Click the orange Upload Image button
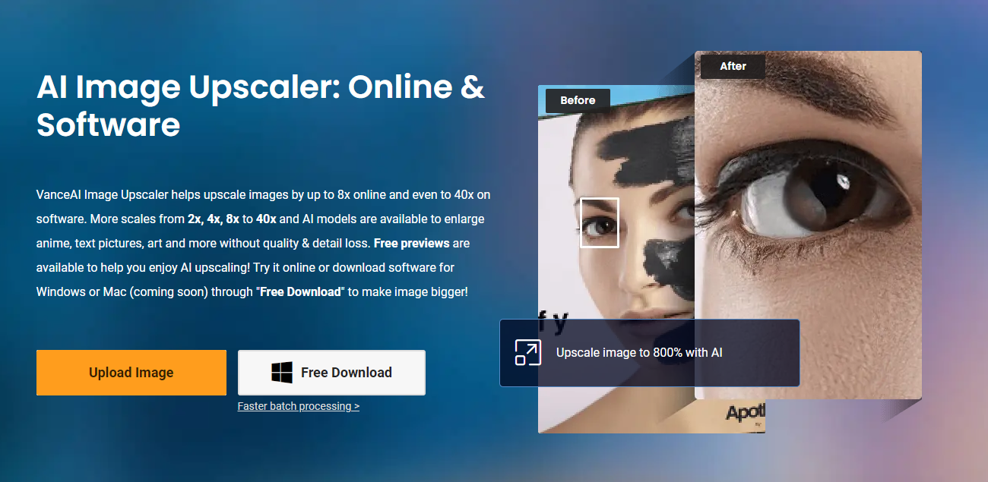The image size is (988, 482). [131, 373]
